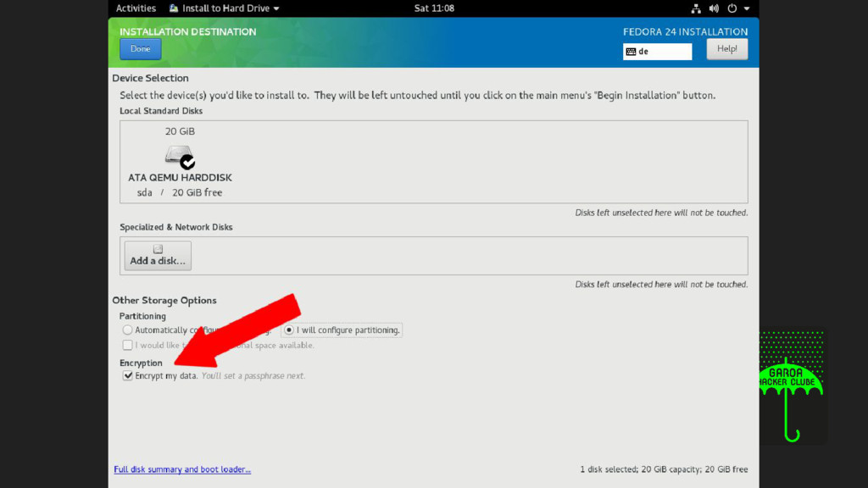Viewport: 868px width, 488px height.
Task: Click the Add a disk... button
Action: click(158, 256)
